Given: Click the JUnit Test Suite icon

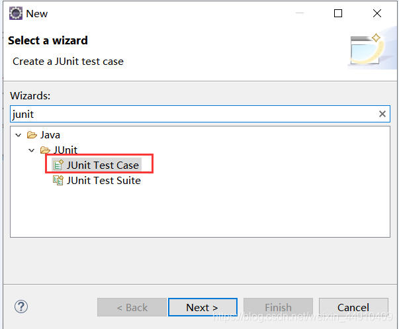Looking at the screenshot, I should point(58,180).
